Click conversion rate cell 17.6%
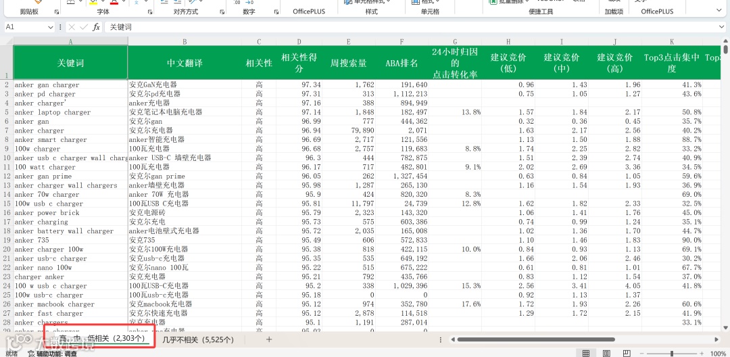730x357 pixels. coord(455,304)
